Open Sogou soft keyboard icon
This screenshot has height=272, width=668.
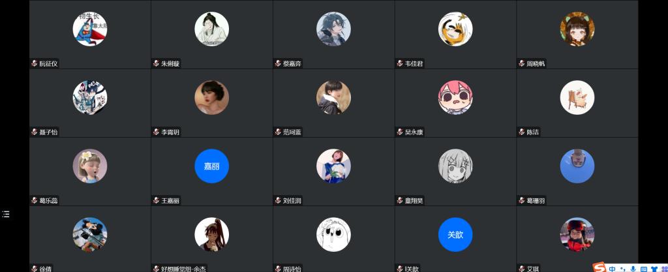[645, 269]
